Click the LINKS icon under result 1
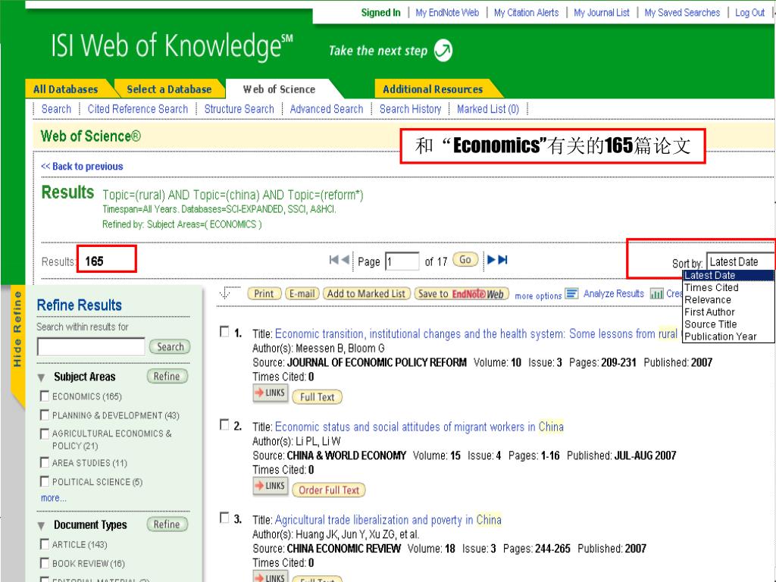The image size is (776, 582). 270,393
